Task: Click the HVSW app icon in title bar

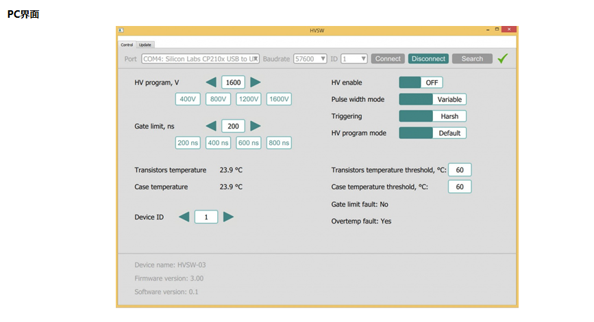Action: coord(121,30)
